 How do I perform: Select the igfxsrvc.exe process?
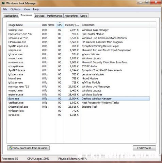coord(78,54)
